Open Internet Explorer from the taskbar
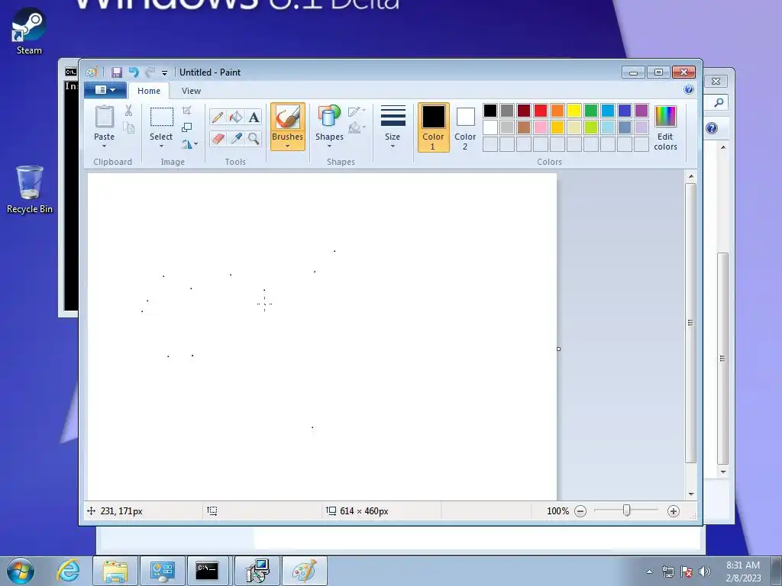The width and height of the screenshot is (782, 586). tap(68, 571)
